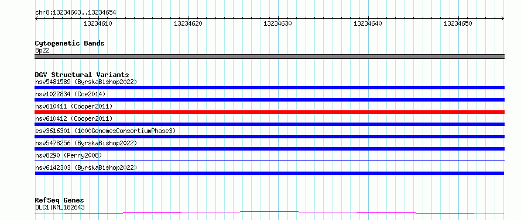Click ruler position 13234610
The image size is (521, 220).
(x=98, y=23)
